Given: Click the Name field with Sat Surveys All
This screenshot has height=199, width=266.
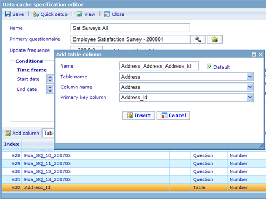Looking at the screenshot, I should coord(130,28).
